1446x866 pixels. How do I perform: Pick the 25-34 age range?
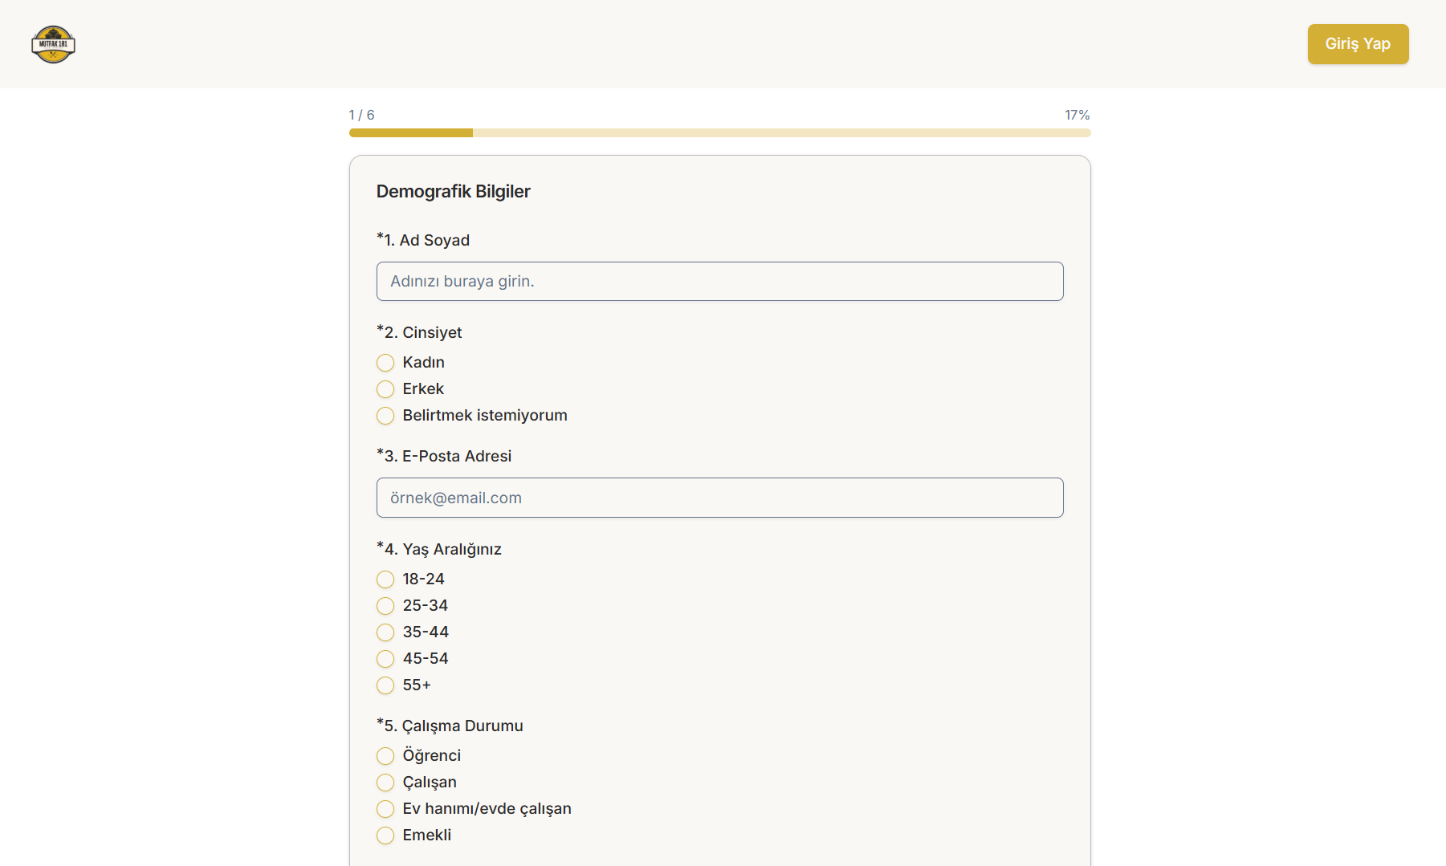click(x=385, y=606)
